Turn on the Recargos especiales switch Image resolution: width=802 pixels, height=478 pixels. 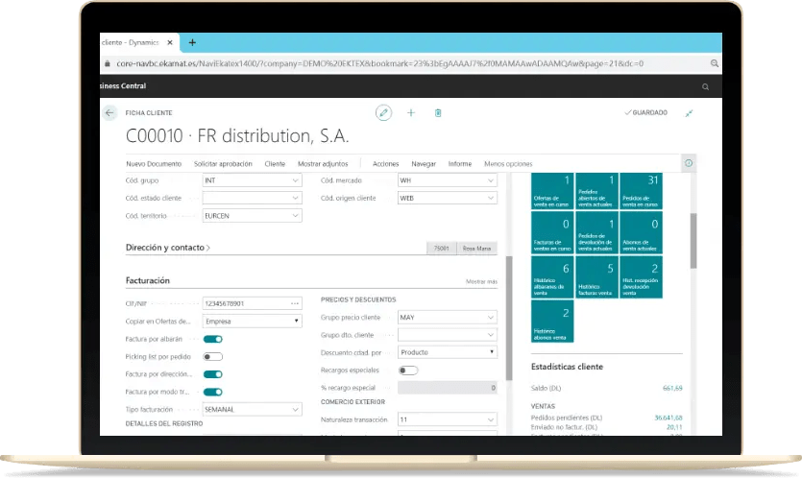pyautogui.click(x=408, y=370)
